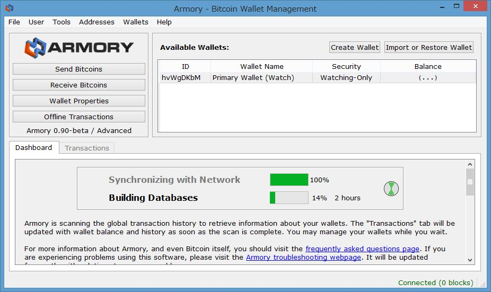Open the frequently asked questions page link
Screen dimensions: 491x292
click(x=362, y=249)
